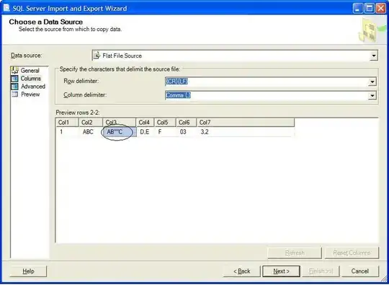
Task: Click the Row delimiter {CR}{LF} field
Action: point(267,82)
